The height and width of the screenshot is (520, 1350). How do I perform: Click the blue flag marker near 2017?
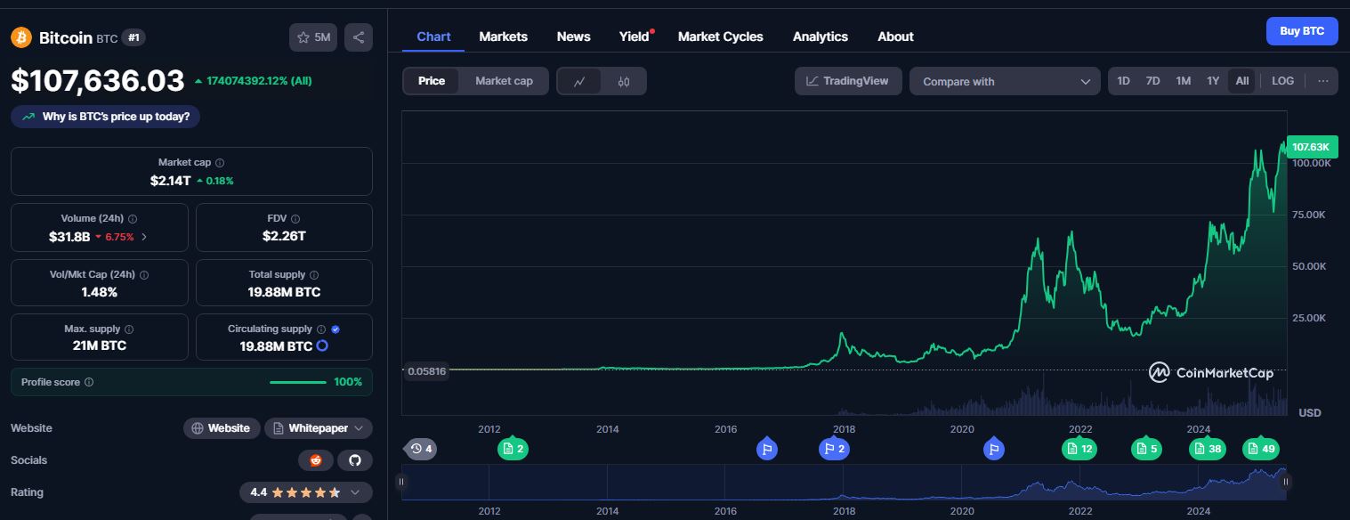767,449
